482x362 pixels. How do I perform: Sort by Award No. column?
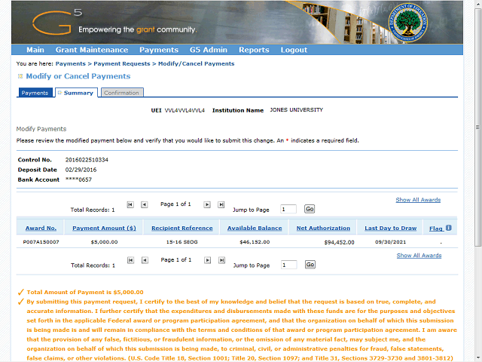tap(41, 228)
